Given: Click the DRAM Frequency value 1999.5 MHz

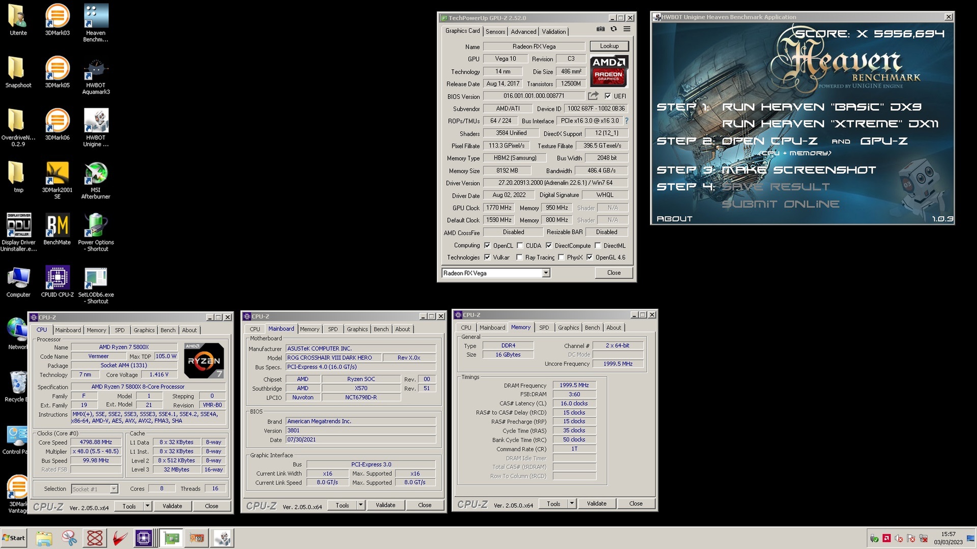Looking at the screenshot, I should coord(574,385).
